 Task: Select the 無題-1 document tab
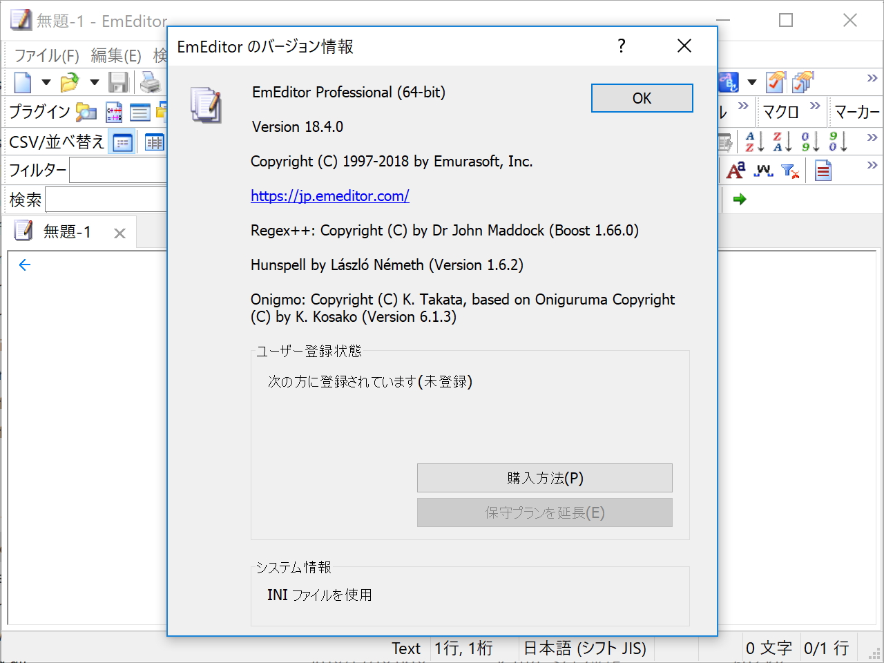click(69, 231)
